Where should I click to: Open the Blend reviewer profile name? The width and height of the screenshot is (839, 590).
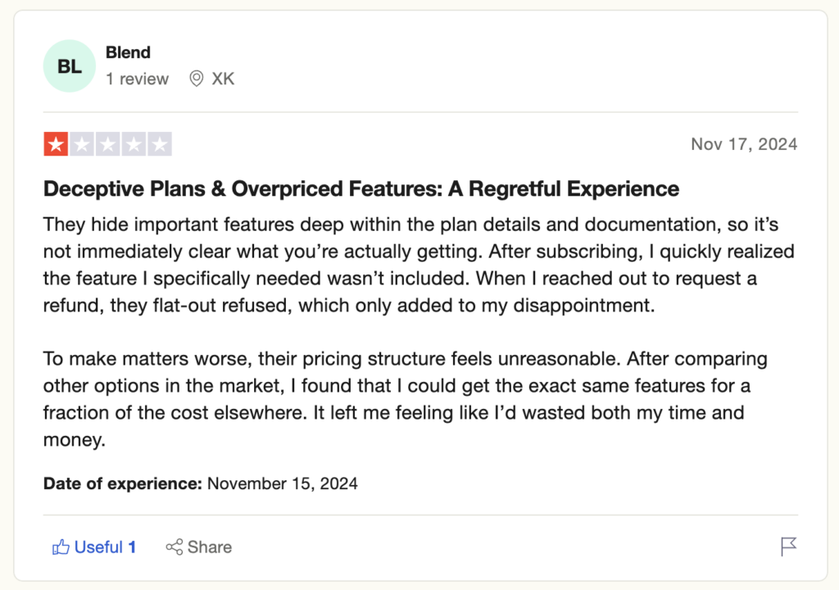coord(128,52)
